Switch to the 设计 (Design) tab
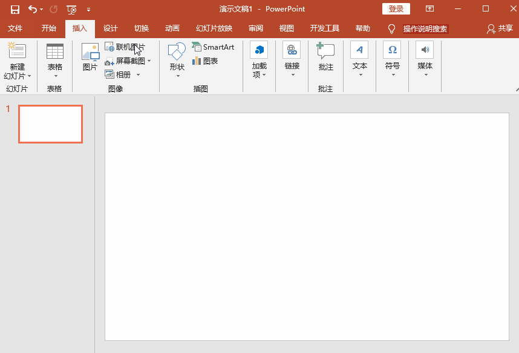Image resolution: width=519 pixels, height=353 pixels. click(x=110, y=28)
